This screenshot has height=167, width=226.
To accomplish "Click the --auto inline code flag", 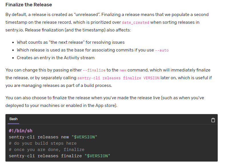I will point(162,50).
